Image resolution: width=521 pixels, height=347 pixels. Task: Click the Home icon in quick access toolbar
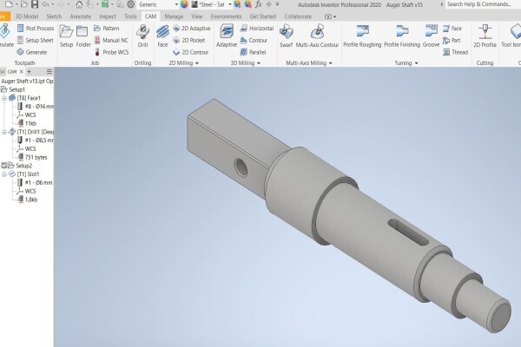[x=79, y=4]
